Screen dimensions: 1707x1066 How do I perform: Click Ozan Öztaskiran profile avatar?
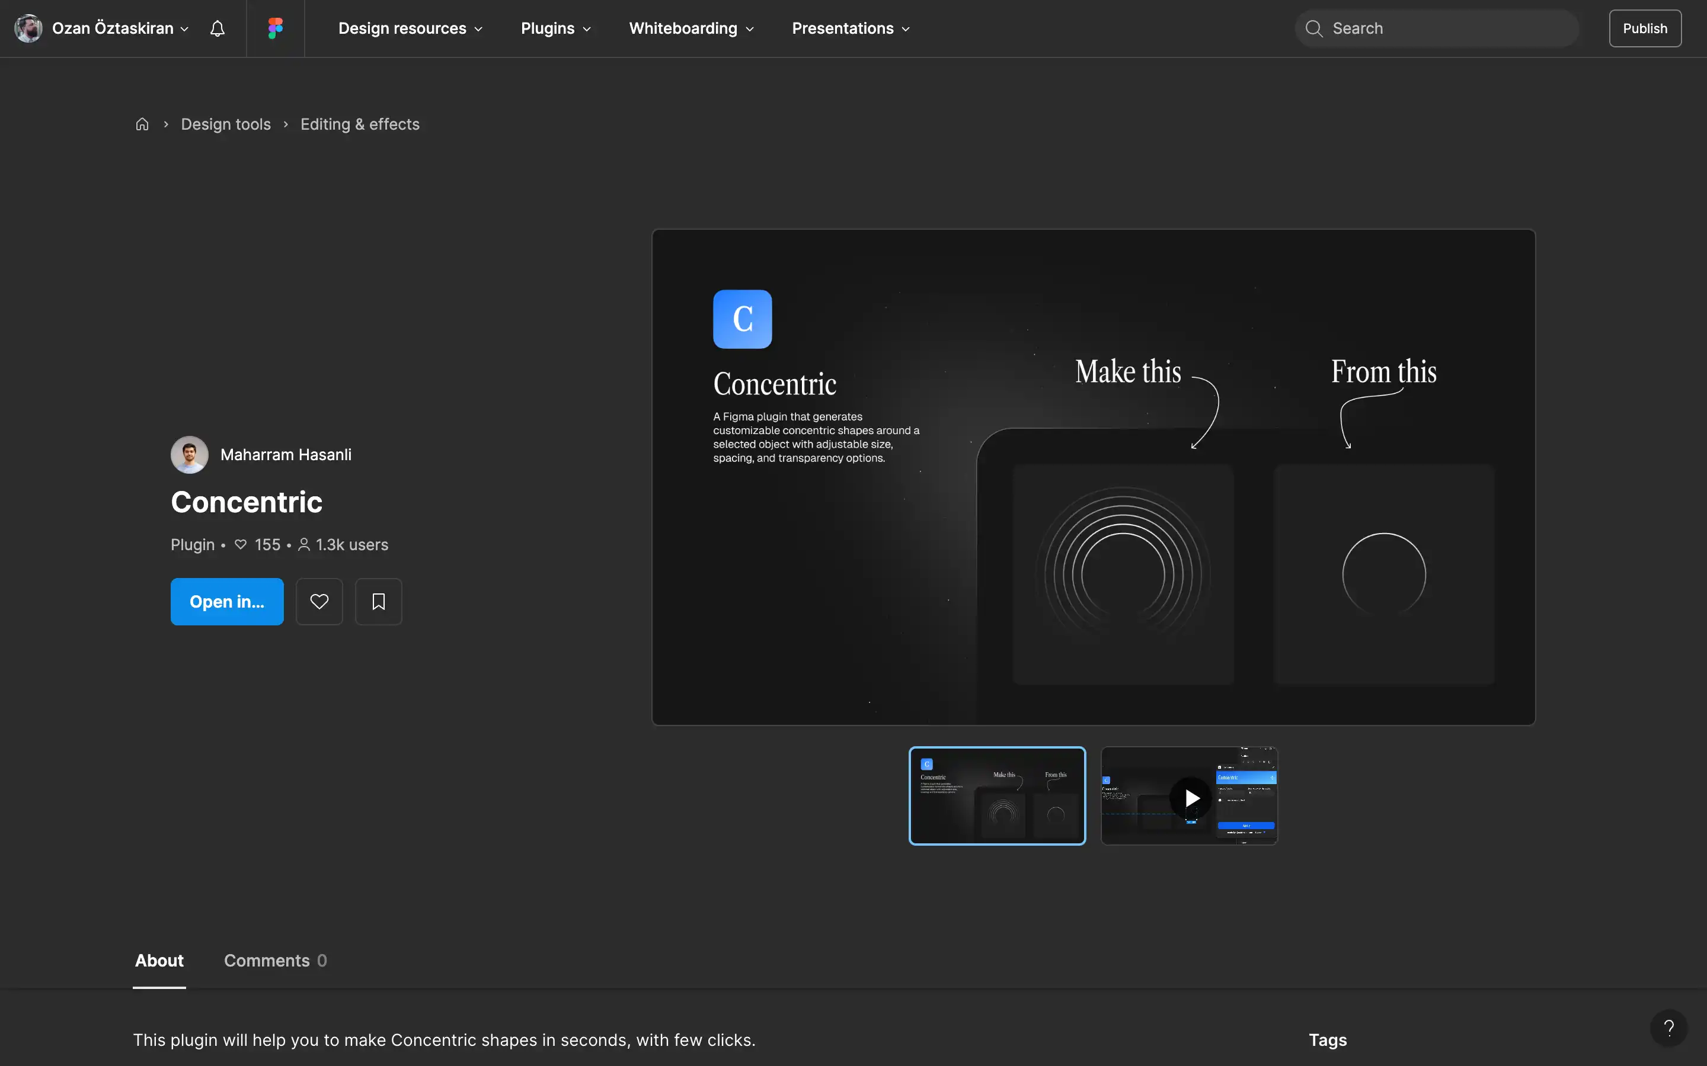(28, 28)
